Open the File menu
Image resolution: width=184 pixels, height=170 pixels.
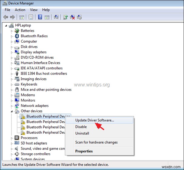click(x=7, y=10)
